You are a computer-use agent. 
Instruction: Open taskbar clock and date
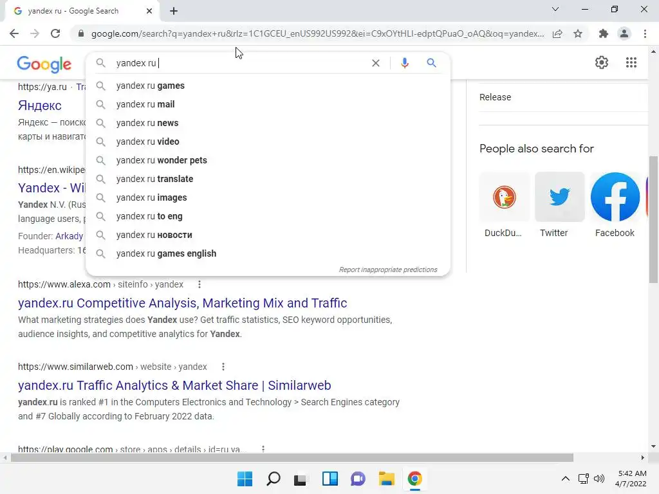point(631,479)
